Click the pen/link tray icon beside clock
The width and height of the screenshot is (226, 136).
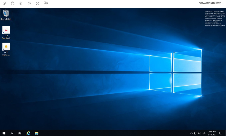204,133
